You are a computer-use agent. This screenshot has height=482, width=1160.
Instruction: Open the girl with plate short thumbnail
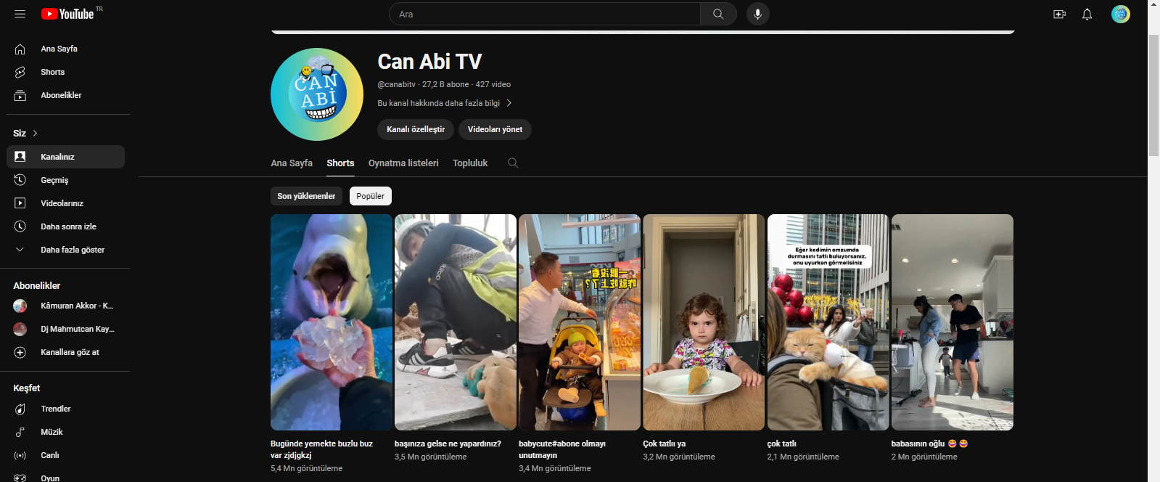pos(704,322)
